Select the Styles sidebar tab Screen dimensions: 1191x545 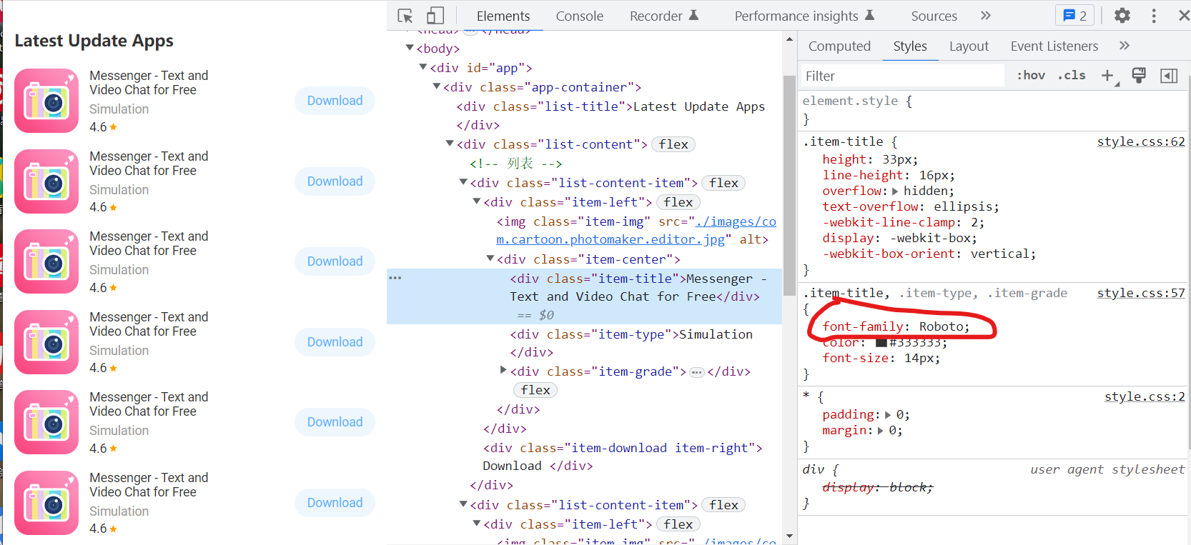click(x=910, y=46)
